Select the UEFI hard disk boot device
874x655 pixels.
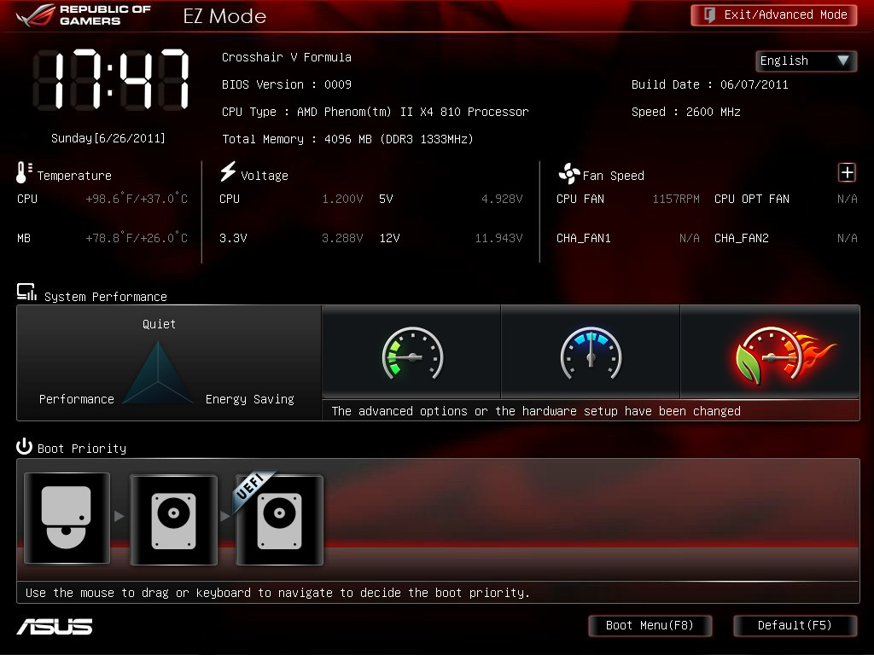[x=280, y=519]
